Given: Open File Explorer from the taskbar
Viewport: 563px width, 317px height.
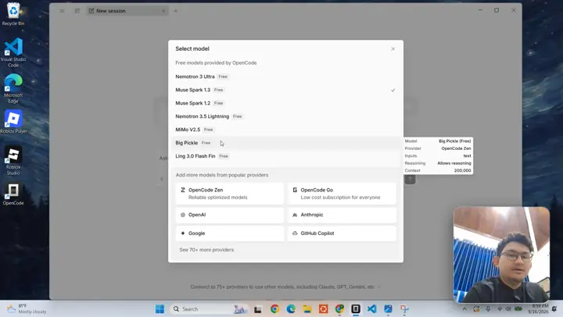Looking at the screenshot, I should [x=307, y=309].
